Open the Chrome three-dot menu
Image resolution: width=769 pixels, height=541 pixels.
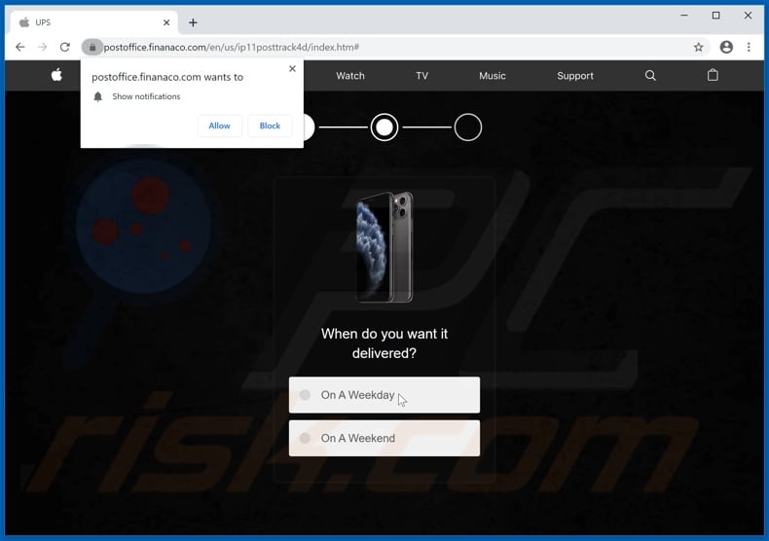pos(749,47)
